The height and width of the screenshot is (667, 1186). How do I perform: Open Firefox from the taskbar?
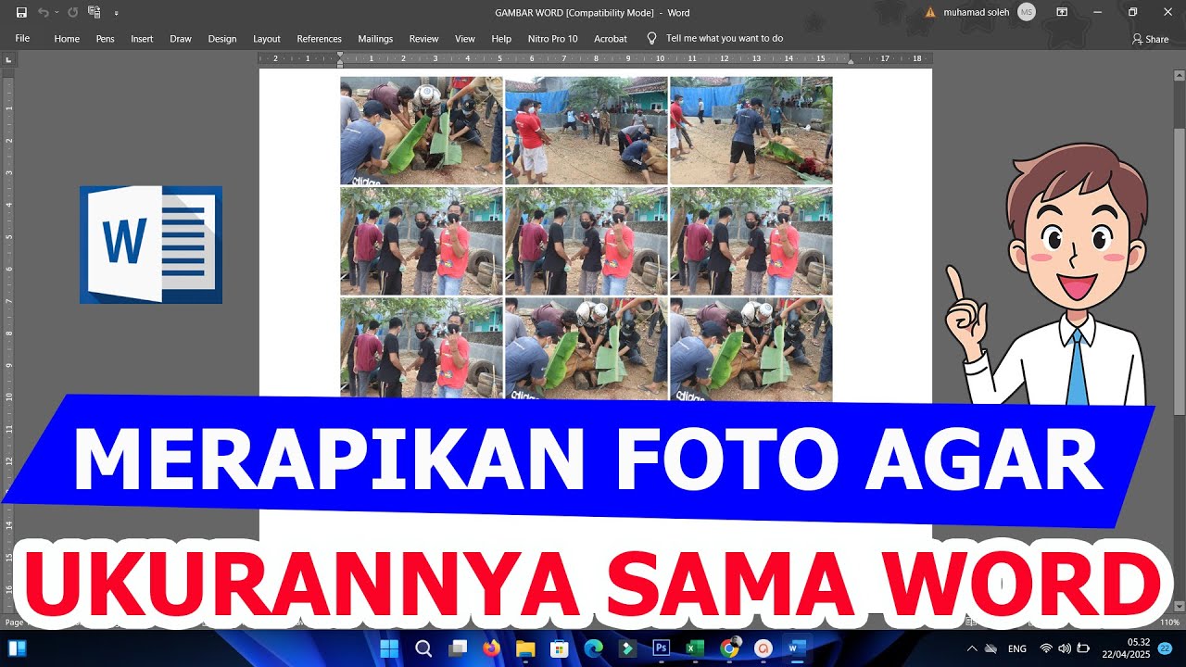click(x=491, y=648)
